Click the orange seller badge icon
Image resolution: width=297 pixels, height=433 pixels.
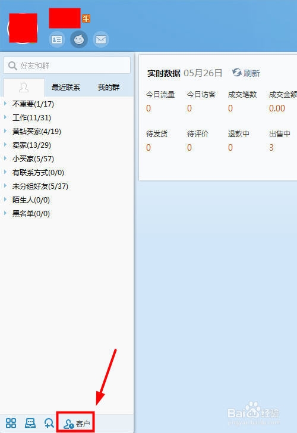pos(86,18)
